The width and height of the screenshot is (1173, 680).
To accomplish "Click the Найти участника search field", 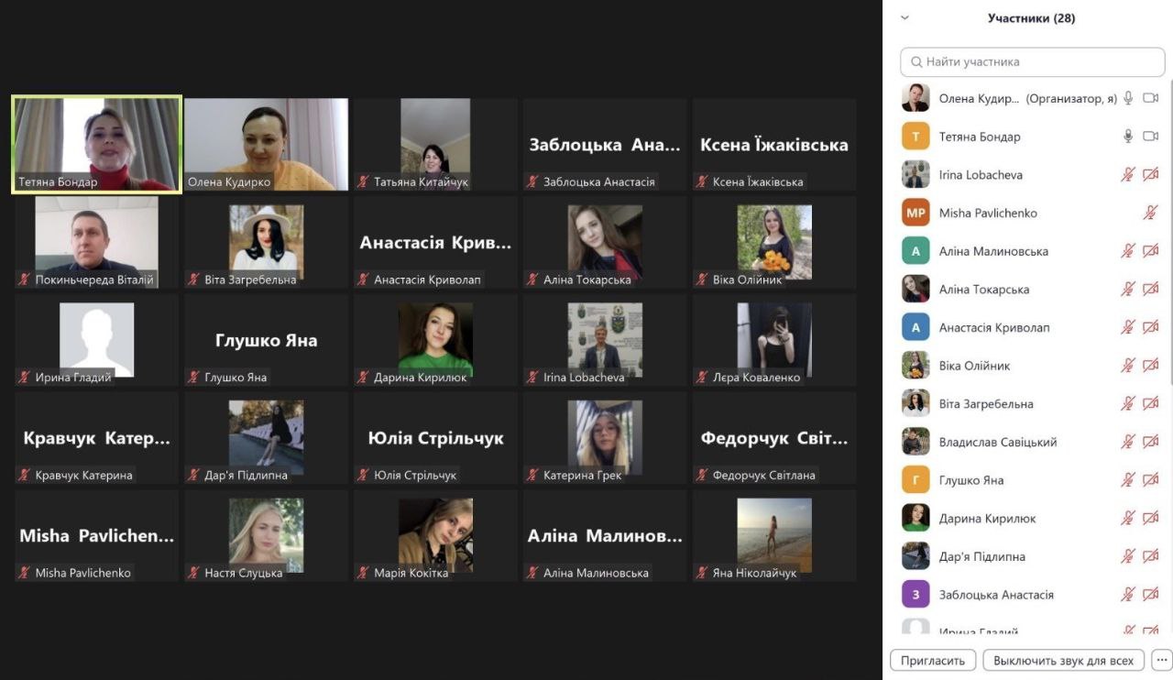I will [x=1033, y=62].
